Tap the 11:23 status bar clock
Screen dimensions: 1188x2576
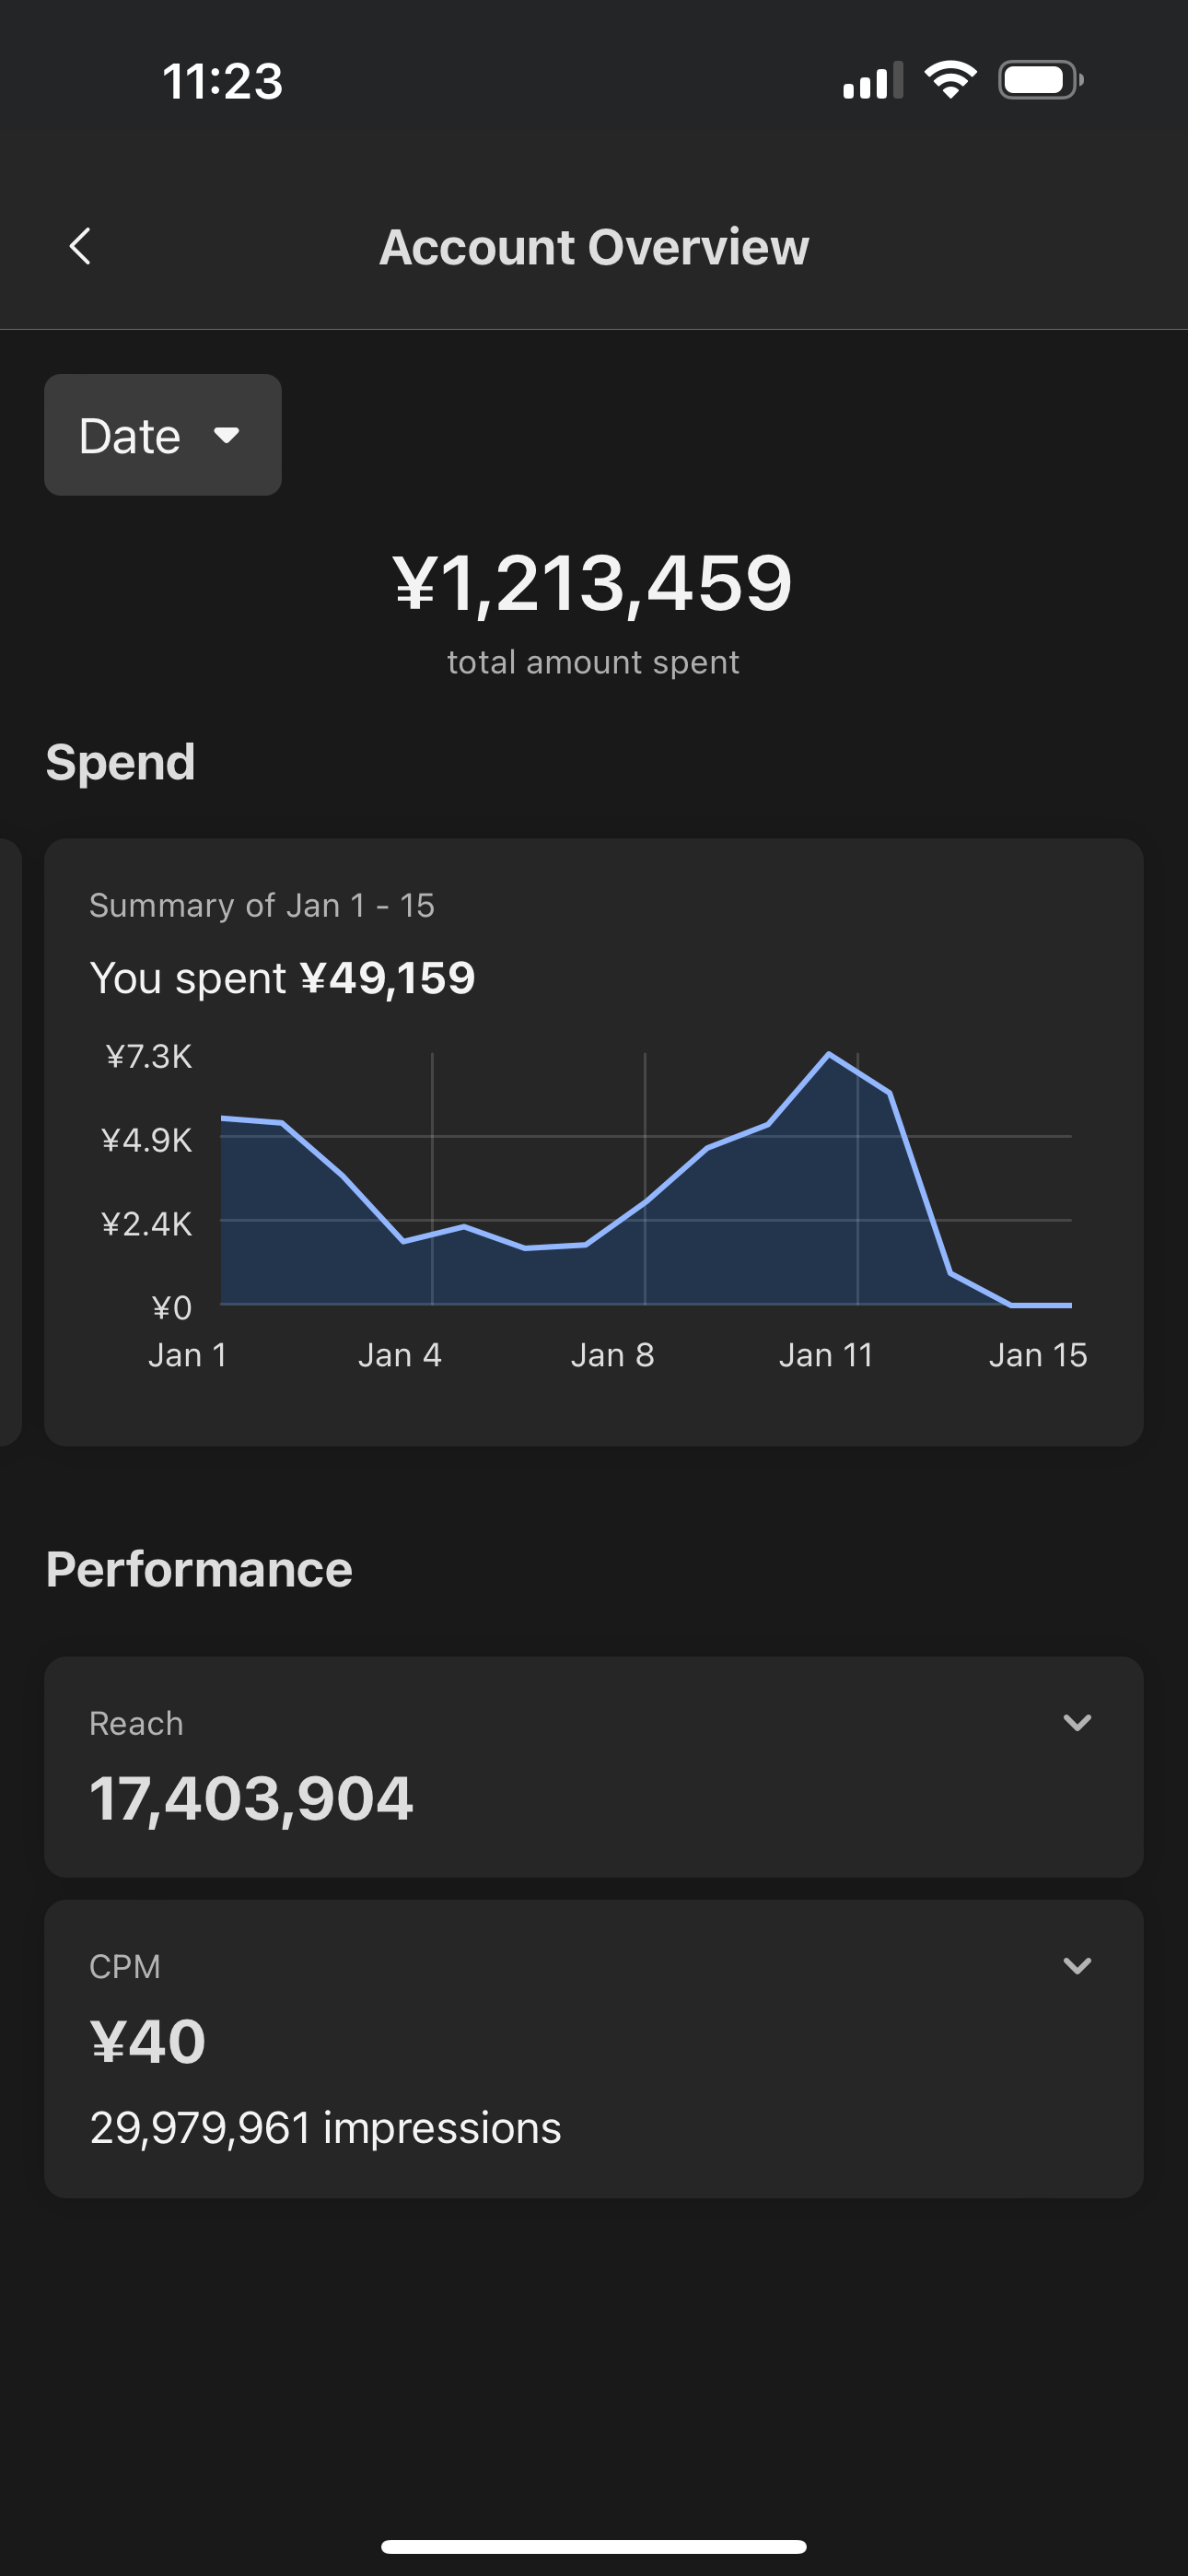(x=222, y=81)
